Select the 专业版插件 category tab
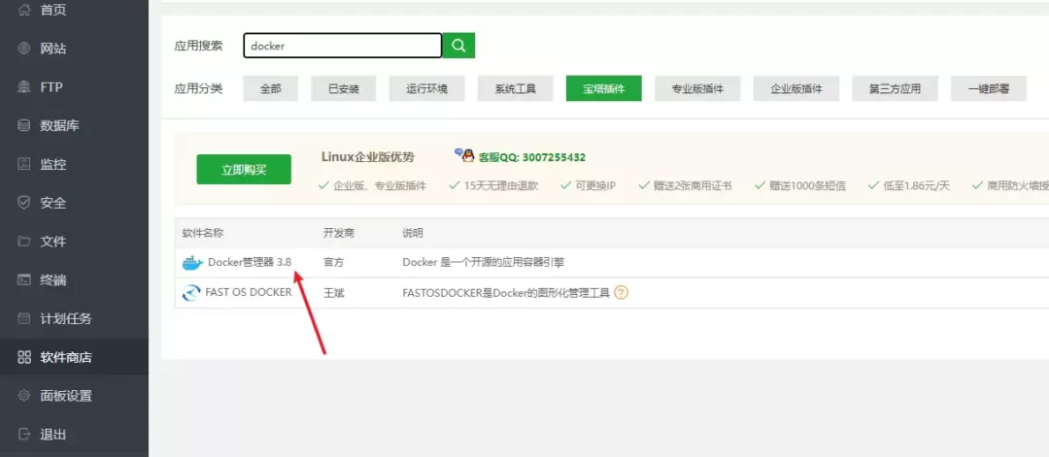Viewport: 1049px width, 457px height. click(697, 88)
